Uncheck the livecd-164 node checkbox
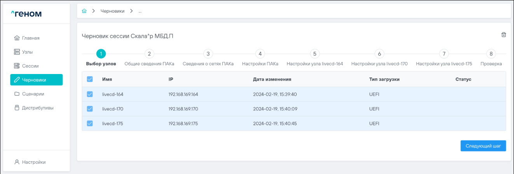The image size is (514, 174). tap(90, 94)
